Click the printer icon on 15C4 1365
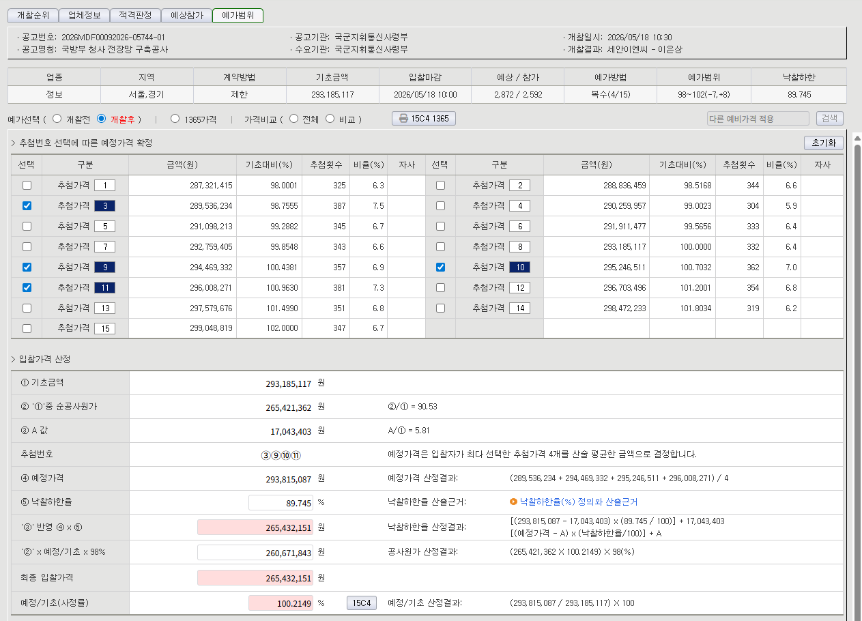The height and width of the screenshot is (621, 862). click(x=403, y=118)
